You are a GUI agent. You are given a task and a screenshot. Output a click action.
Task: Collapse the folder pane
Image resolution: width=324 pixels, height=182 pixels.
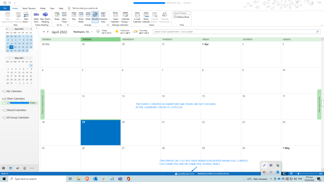tap(37, 28)
